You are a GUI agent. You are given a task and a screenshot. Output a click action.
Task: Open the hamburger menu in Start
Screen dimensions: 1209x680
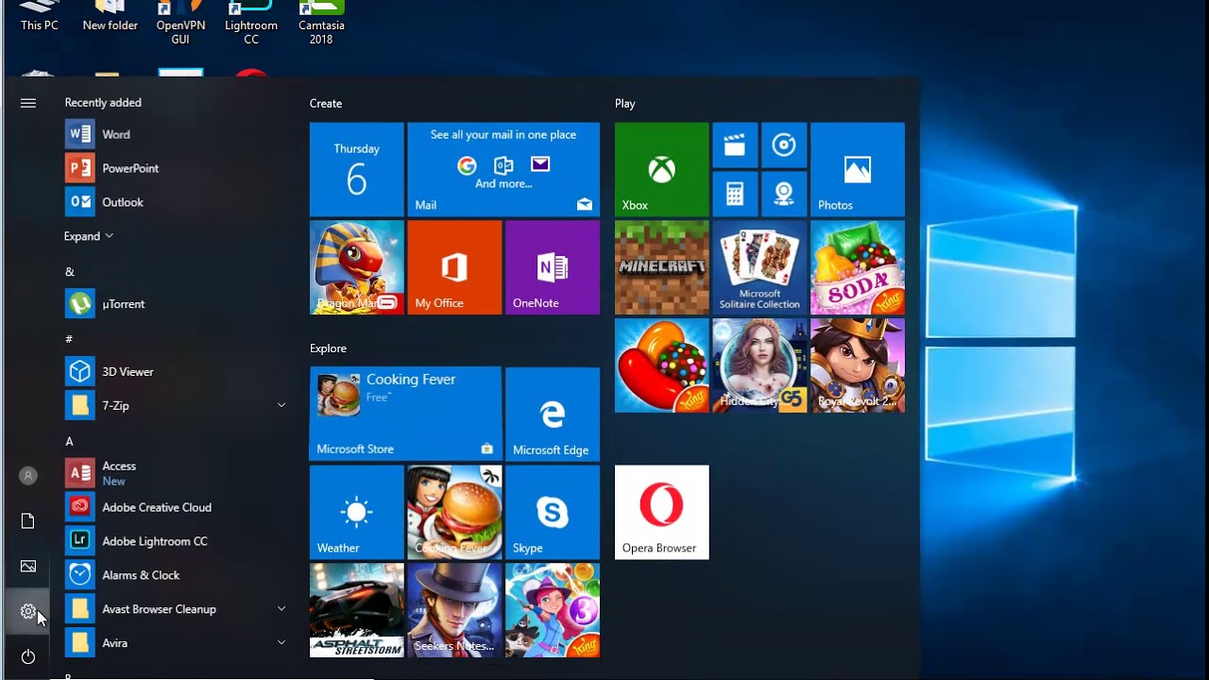pos(28,103)
